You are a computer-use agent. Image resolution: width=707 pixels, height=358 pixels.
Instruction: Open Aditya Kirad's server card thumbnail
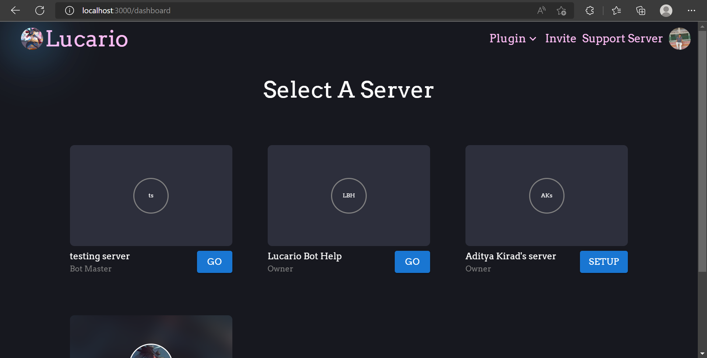click(546, 196)
